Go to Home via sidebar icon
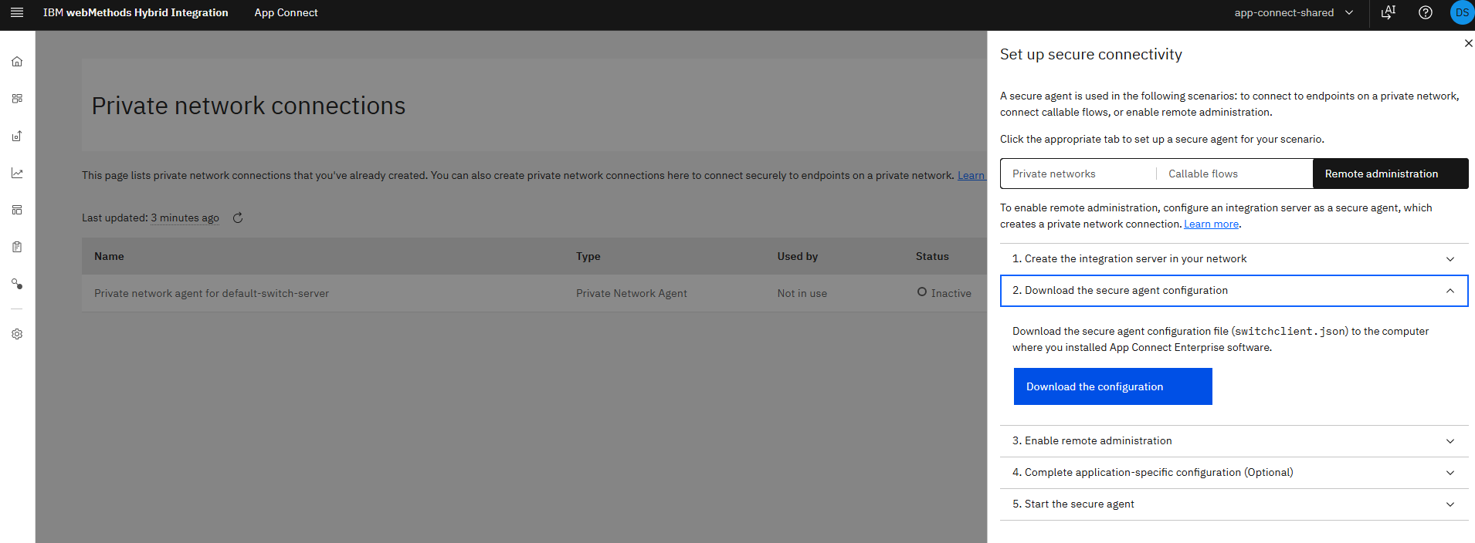This screenshot has width=1475, height=543. click(x=17, y=62)
